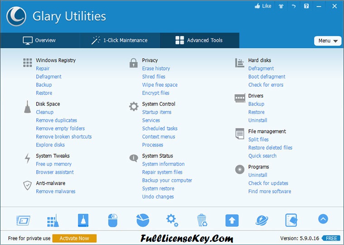
Task: Open the planet lightning browser toolbar icon
Action: point(262,220)
